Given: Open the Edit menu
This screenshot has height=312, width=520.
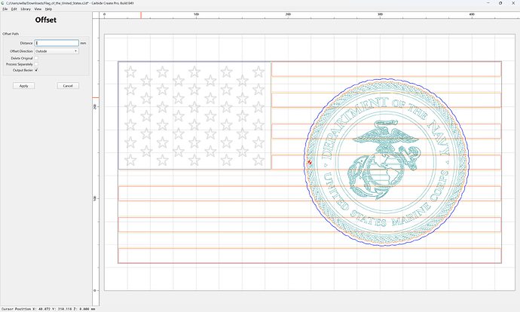Looking at the screenshot, I should [x=14, y=9].
